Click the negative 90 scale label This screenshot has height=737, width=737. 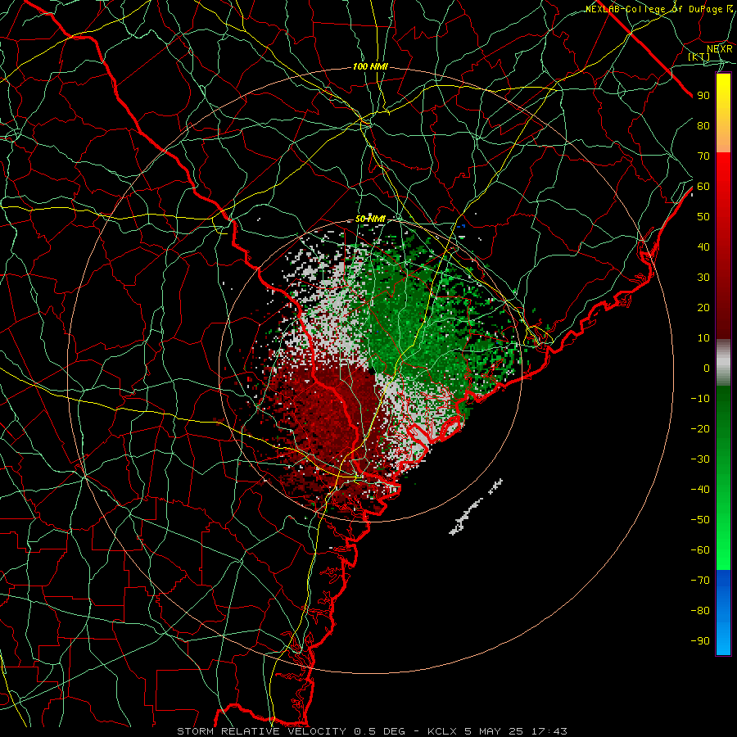point(700,641)
